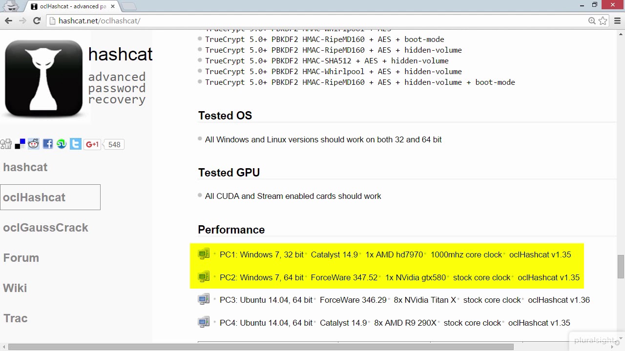Viewport: 625px width, 351px height.
Task: Click the PC2 graphics card icon
Action: 204,277
